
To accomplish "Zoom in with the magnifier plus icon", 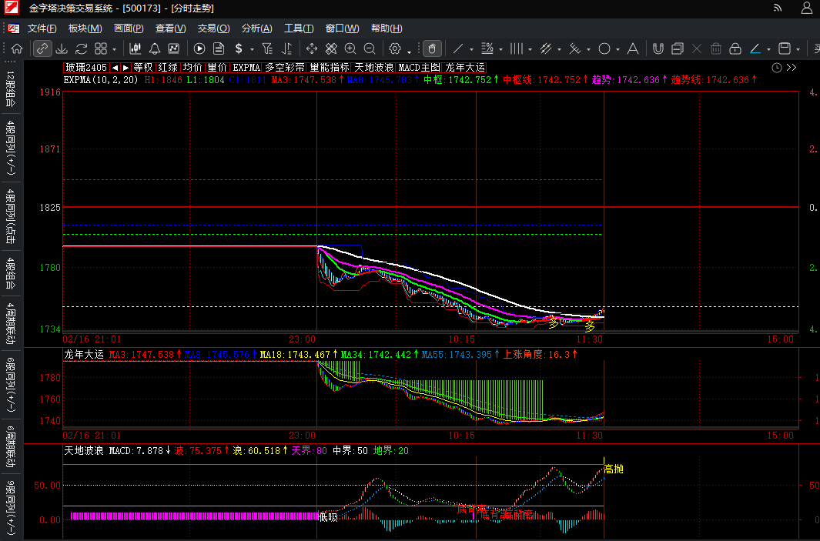I will point(350,48).
